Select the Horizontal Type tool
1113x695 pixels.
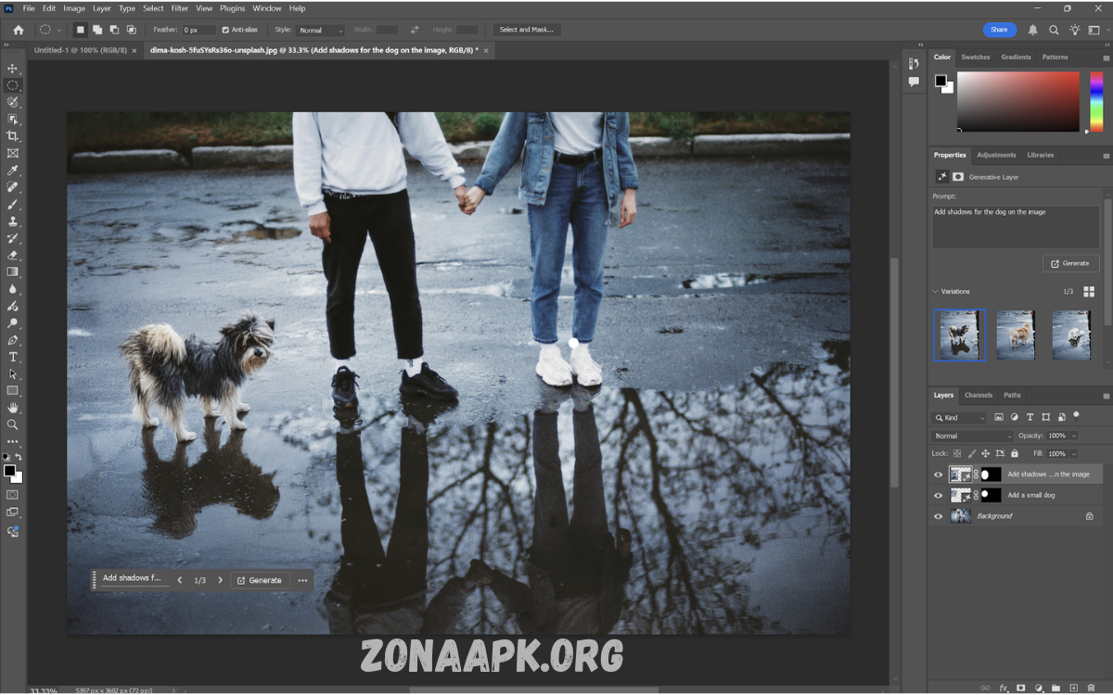pos(13,357)
